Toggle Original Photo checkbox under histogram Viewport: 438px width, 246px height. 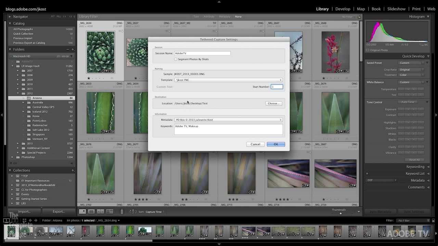tap(368, 50)
